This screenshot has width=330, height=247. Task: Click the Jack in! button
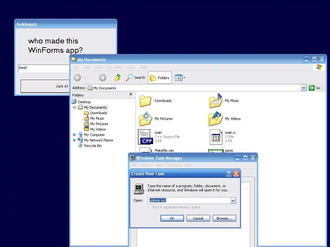45,86
